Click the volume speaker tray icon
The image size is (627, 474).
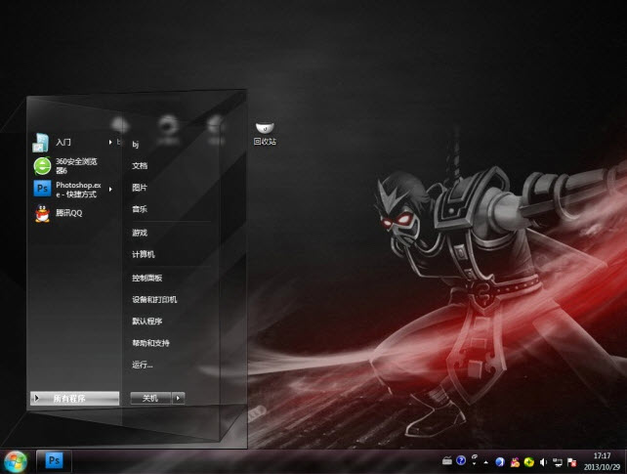coord(543,462)
